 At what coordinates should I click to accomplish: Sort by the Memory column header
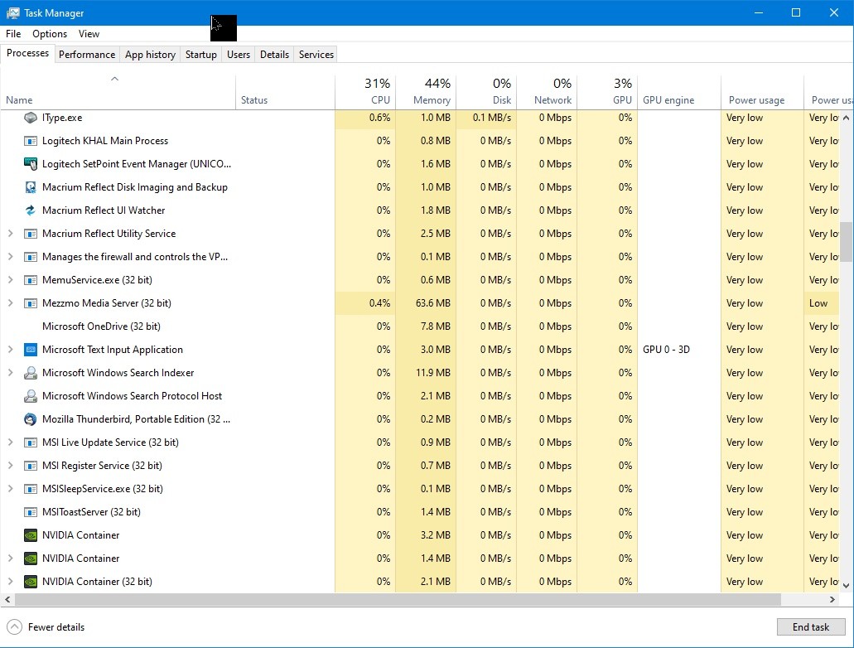[x=426, y=92]
